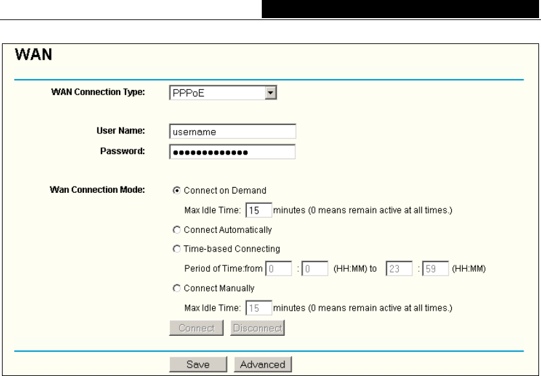Viewport: 541px width, 376px height.
Task: Click the end minute field showing 59
Action: click(x=436, y=269)
